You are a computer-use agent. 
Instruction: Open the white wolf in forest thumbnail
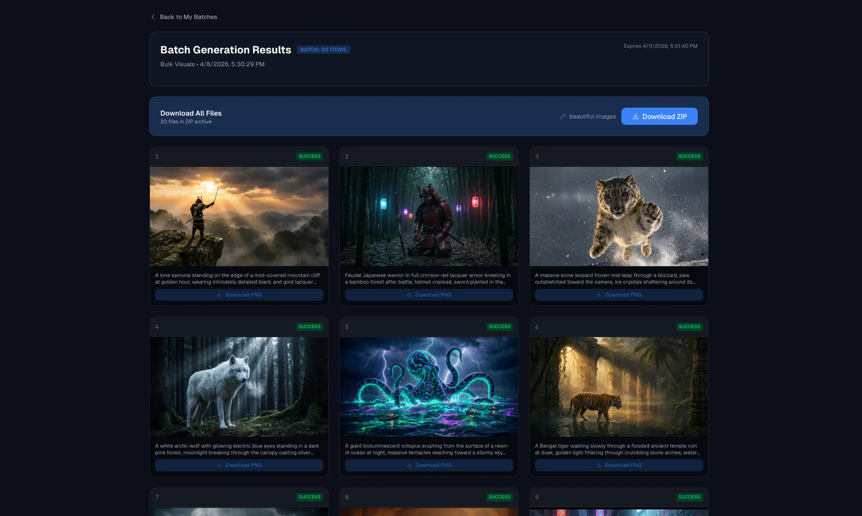239,387
